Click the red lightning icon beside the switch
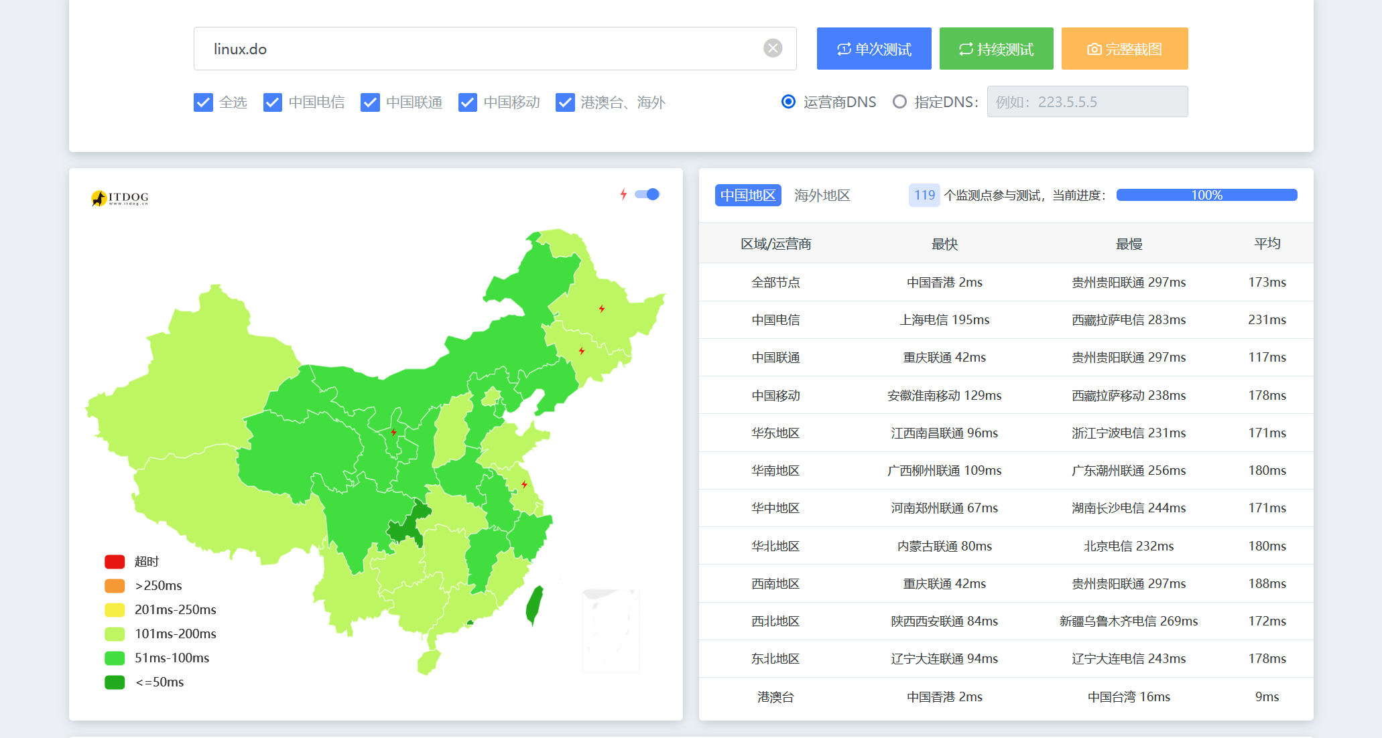This screenshot has width=1382, height=738. (623, 194)
